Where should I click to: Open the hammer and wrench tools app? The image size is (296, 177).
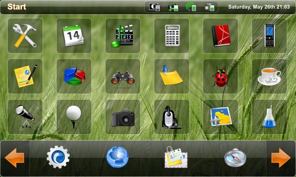tap(25, 36)
